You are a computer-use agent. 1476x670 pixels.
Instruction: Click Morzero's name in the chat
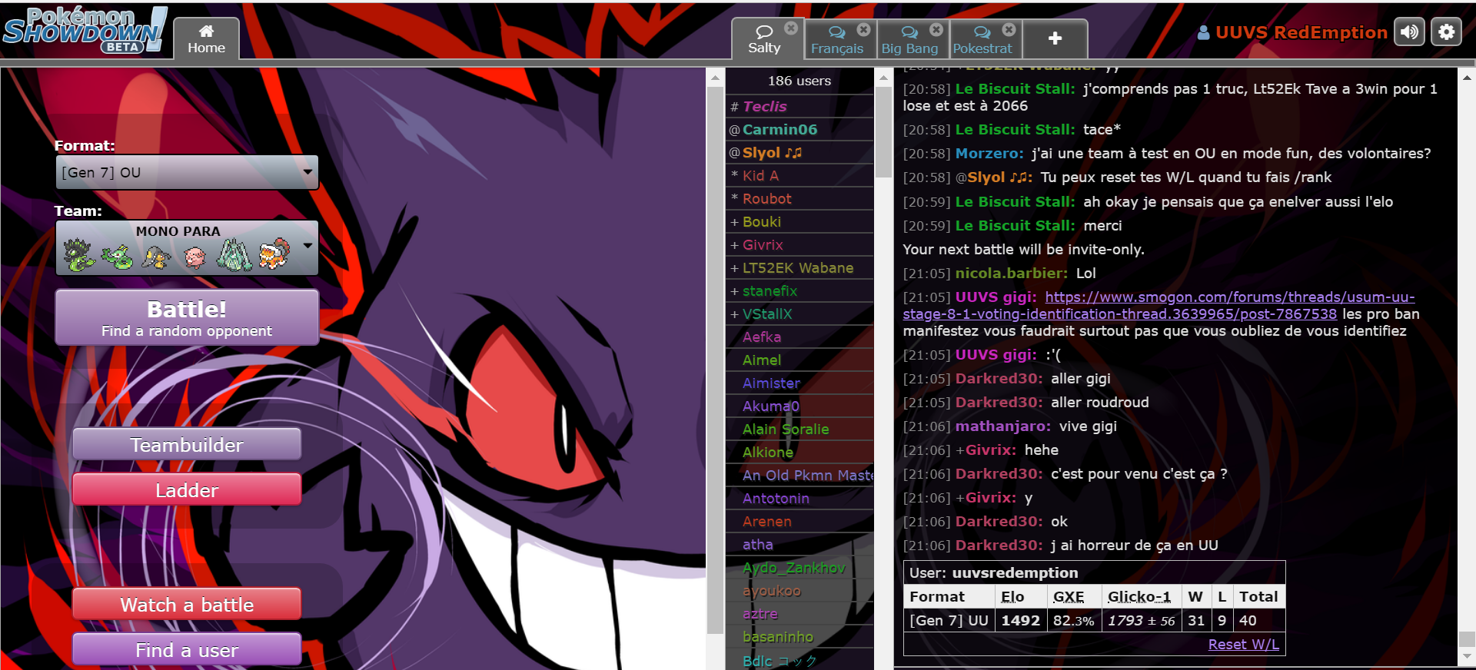(x=989, y=153)
